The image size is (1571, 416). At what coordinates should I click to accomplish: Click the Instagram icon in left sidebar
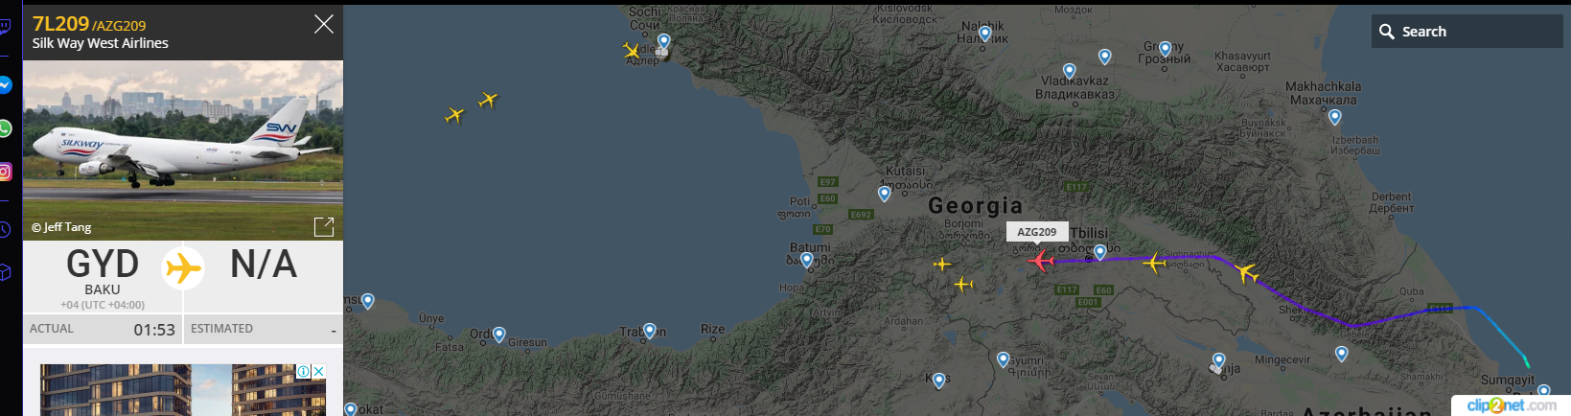[x=5, y=172]
